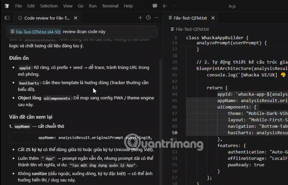Click line number 44 in gutter

[175, 94]
